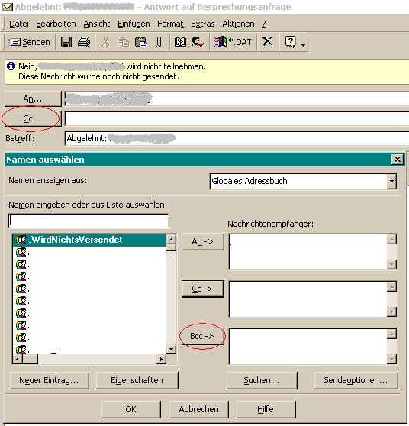The height and width of the screenshot is (426, 409).
Task: Click the Print icon in toolbar
Action: (84, 42)
